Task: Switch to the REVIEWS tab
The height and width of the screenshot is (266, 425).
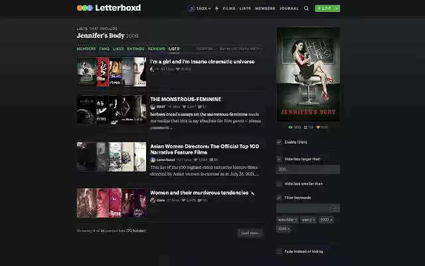Action: 157,49
